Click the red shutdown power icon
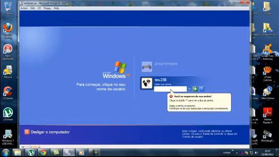279x157 pixels. click(x=27, y=132)
